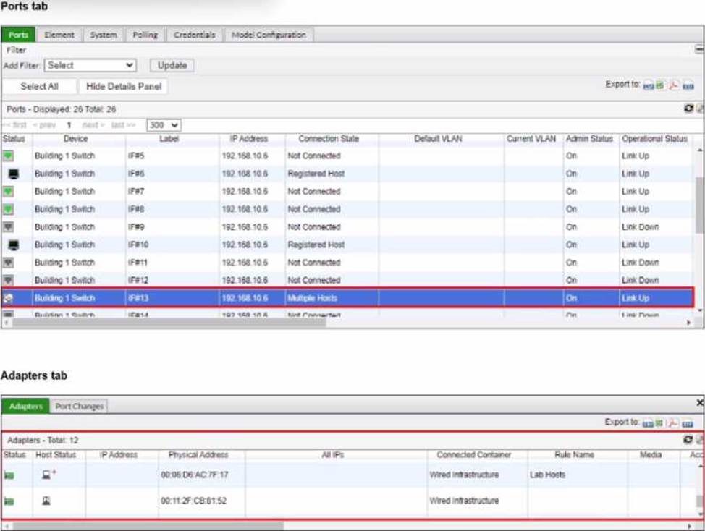Refresh the Ports list using the refresh icon
Screen dimensions: 705x531
click(688, 109)
